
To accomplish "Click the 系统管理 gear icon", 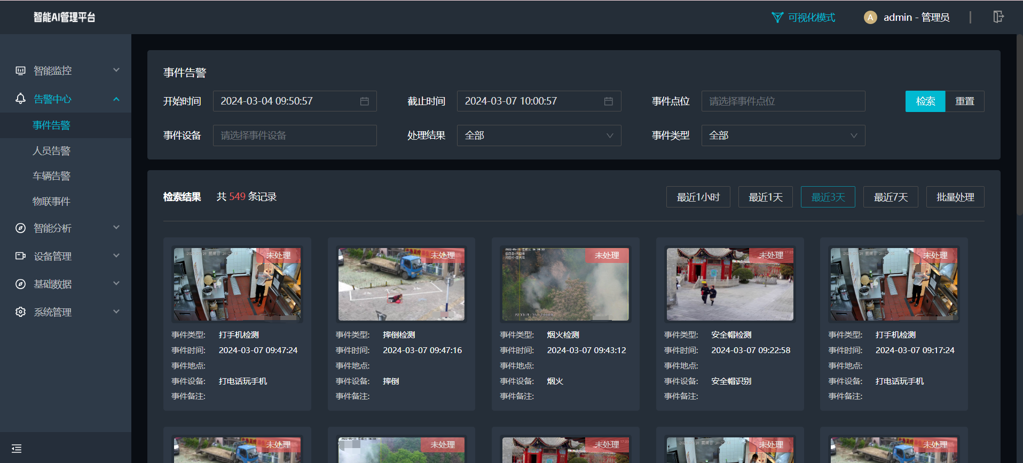I will pos(20,312).
